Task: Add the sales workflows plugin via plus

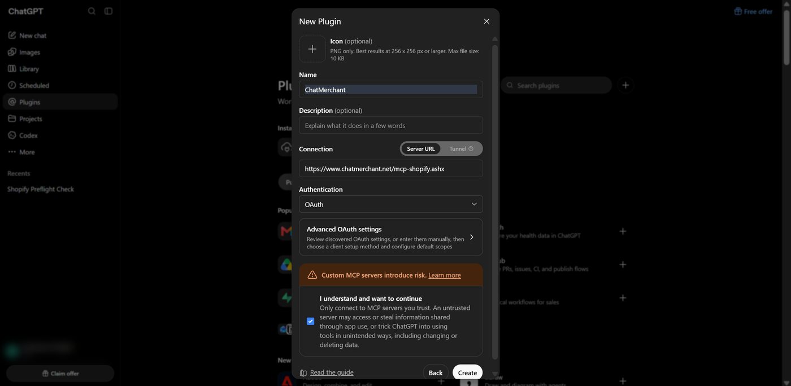Action: pyautogui.click(x=623, y=298)
